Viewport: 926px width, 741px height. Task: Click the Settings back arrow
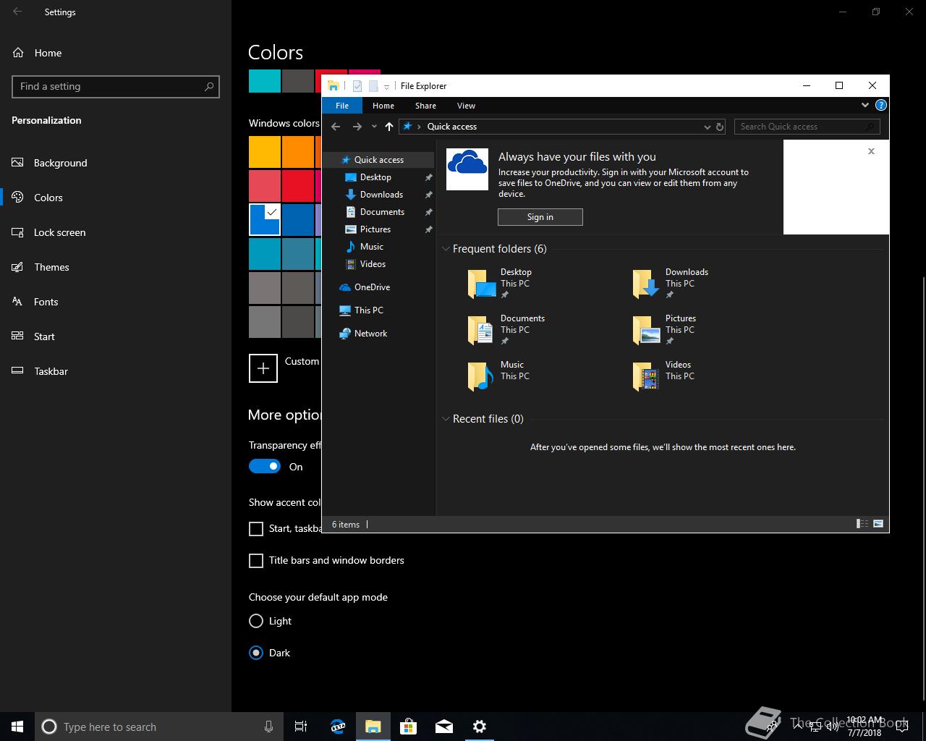click(17, 12)
